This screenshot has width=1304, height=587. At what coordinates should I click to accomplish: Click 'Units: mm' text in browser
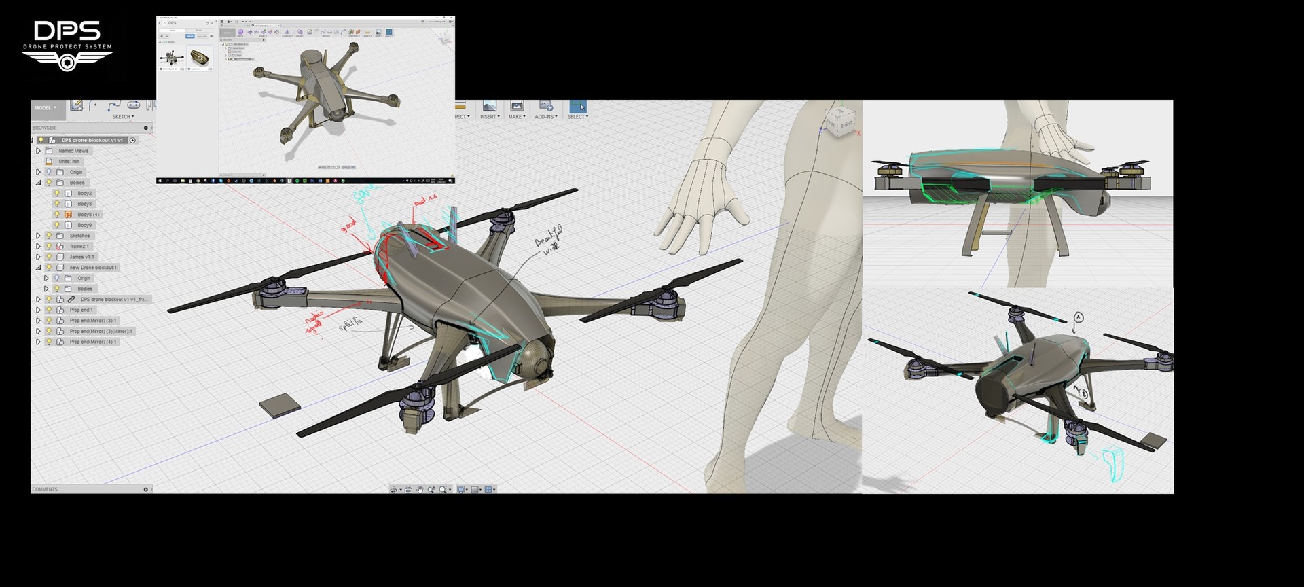69,161
